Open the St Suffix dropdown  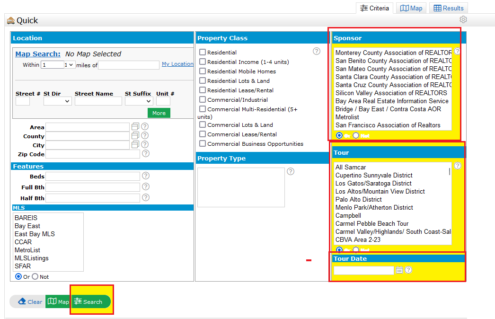click(x=139, y=101)
